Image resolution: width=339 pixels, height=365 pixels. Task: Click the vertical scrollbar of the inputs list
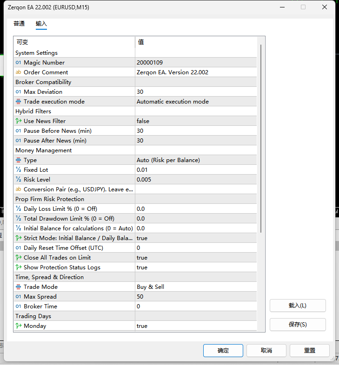click(x=261, y=138)
